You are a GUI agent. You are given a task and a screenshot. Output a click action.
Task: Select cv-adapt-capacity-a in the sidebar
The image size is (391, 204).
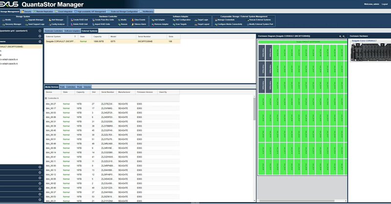click(9, 59)
